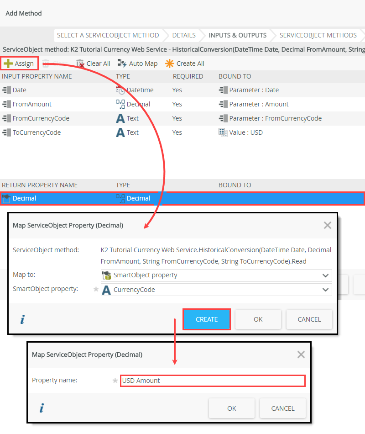Click the Return Property Name header
The width and height of the screenshot is (365, 434).
tap(40, 185)
